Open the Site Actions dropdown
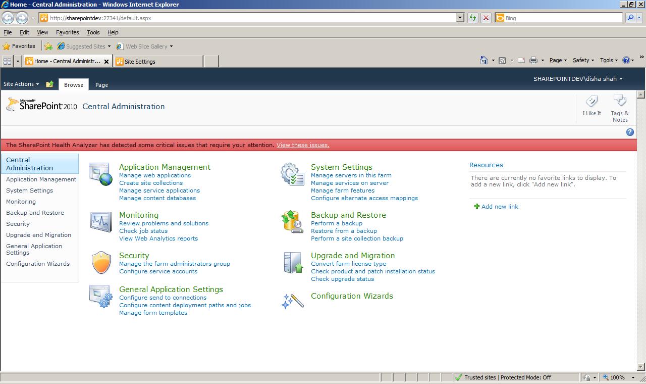The image size is (646, 384). [x=20, y=84]
